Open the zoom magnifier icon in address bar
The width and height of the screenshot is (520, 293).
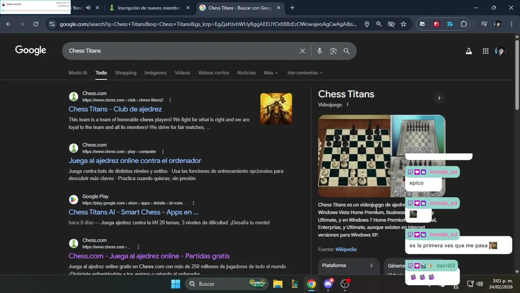coord(379,24)
